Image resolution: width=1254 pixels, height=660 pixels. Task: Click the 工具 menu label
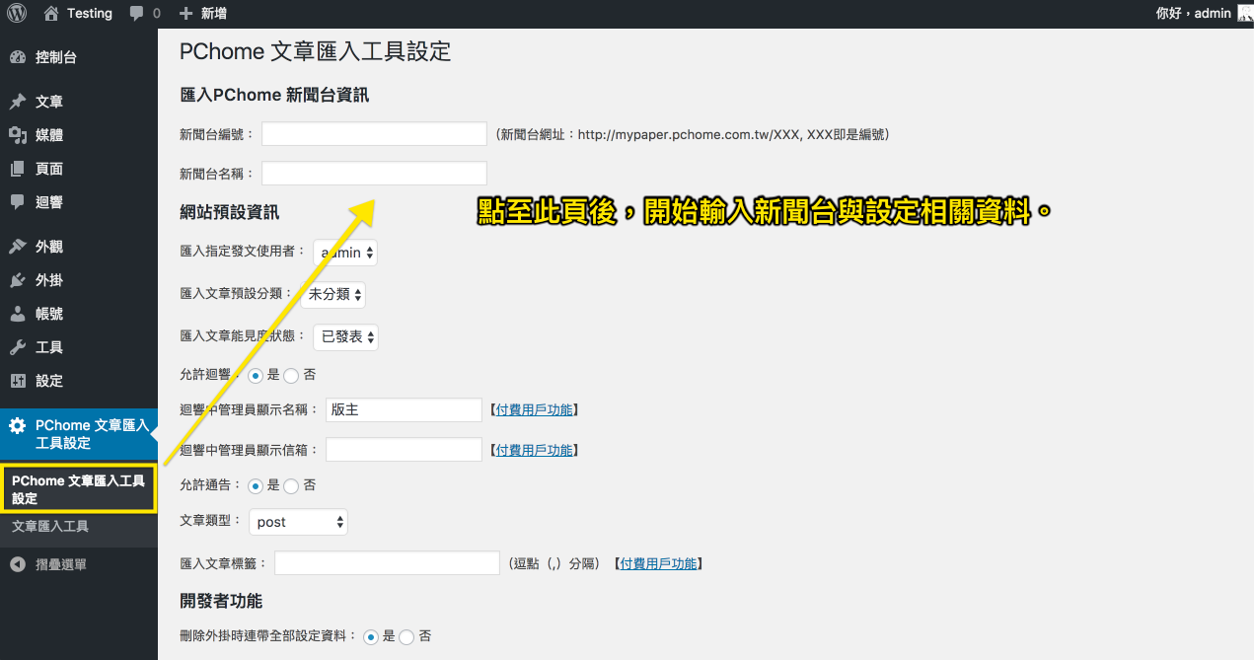[49, 347]
